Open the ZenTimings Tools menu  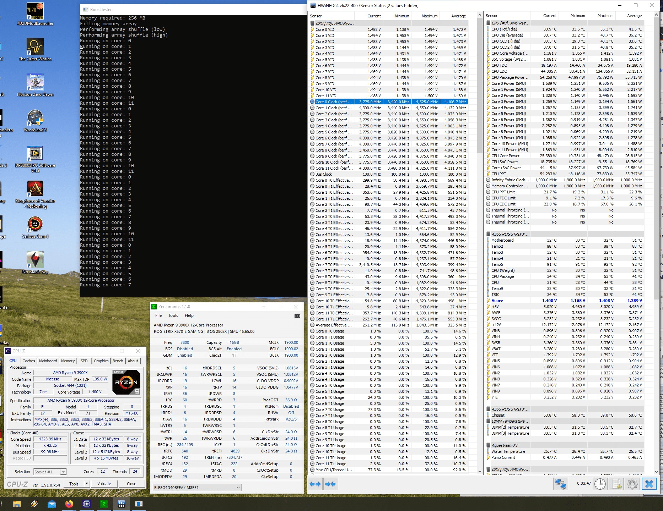pos(173,315)
